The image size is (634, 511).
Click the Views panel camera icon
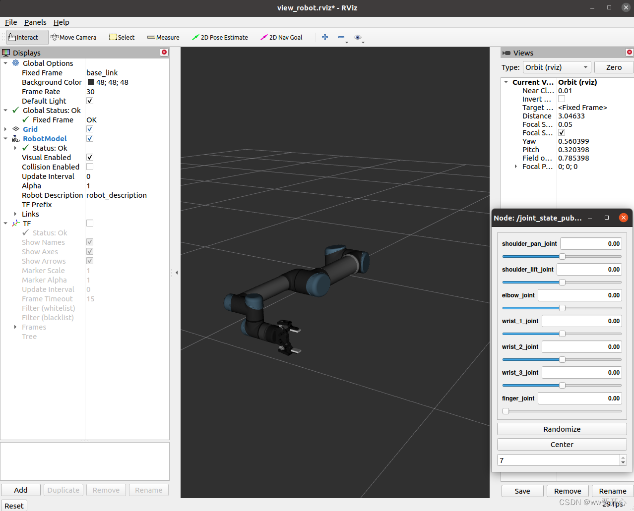(507, 53)
